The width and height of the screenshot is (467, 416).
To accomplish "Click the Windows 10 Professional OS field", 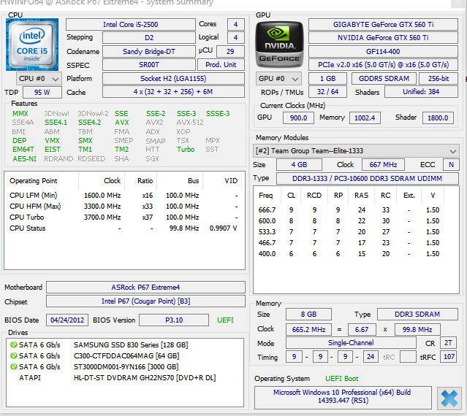I will [343, 396].
